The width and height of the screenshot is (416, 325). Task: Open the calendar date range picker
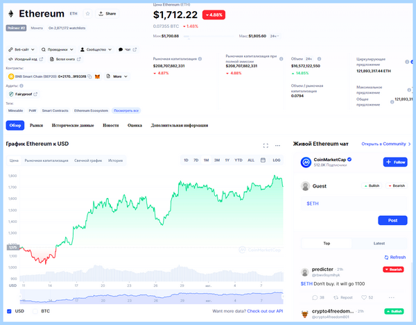click(x=263, y=160)
